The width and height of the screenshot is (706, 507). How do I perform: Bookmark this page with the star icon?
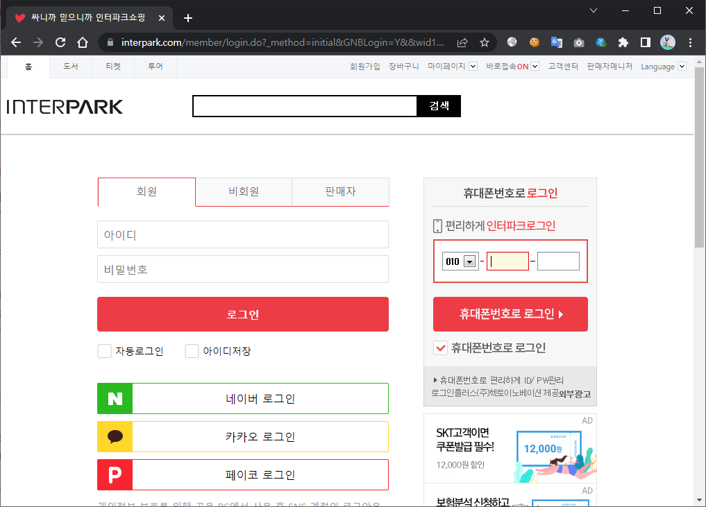pyautogui.click(x=485, y=42)
